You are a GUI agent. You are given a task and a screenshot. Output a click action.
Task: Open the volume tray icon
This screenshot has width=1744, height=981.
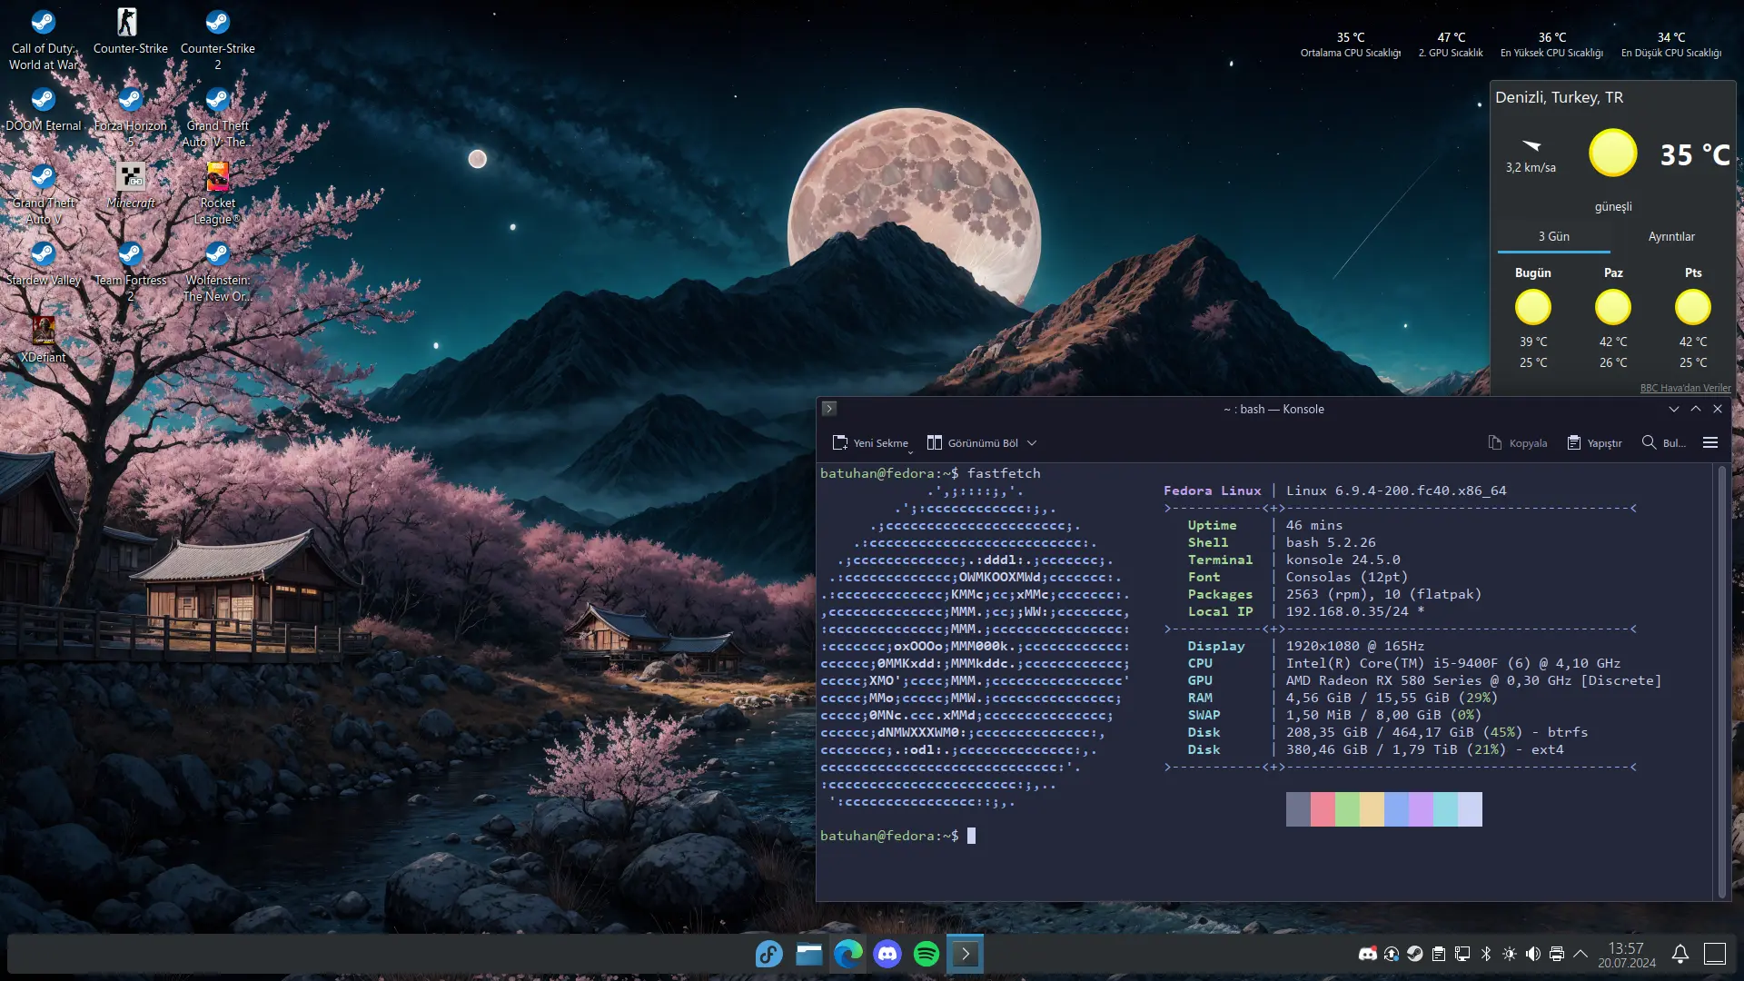point(1533,954)
